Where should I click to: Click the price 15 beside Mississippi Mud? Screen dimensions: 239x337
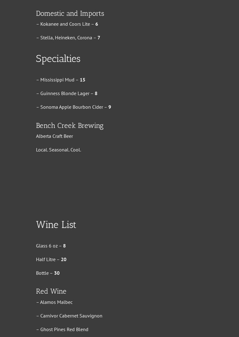tap(83, 80)
